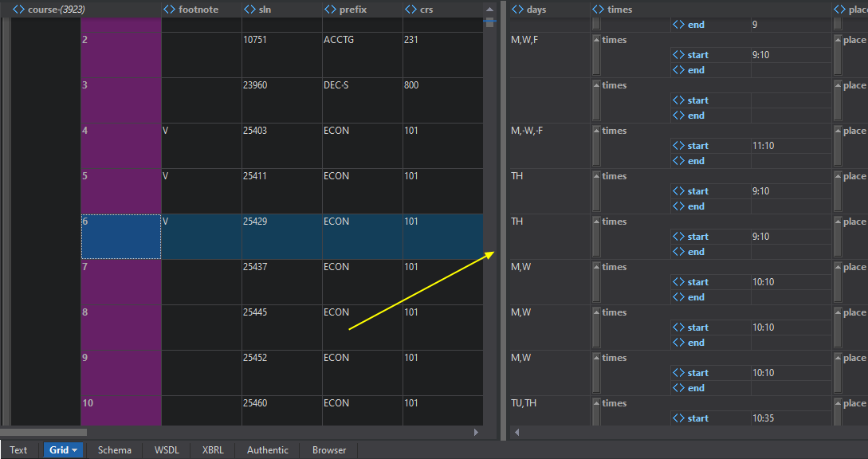Click the element icon in the sln header
The height and width of the screenshot is (459, 868).
pos(249,10)
